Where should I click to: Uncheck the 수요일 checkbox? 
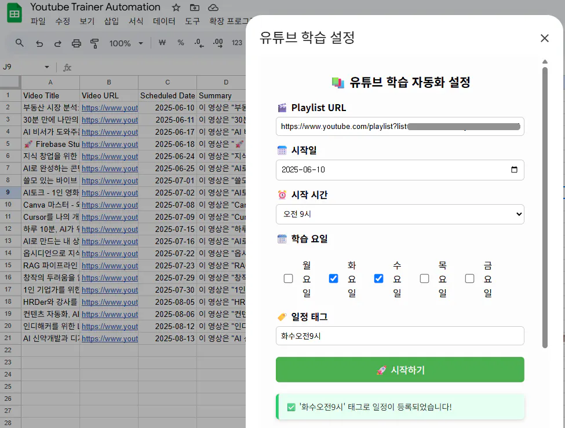379,279
